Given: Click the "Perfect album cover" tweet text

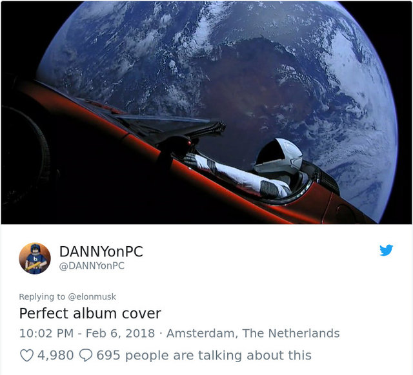Looking at the screenshot, I should click(x=90, y=313).
